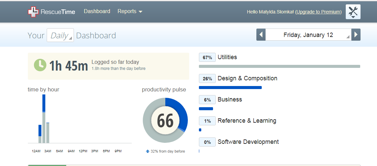Image resolution: width=377 pixels, height=166 pixels.
Task: Click the Utilities gray progress bar
Action: (x=279, y=67)
